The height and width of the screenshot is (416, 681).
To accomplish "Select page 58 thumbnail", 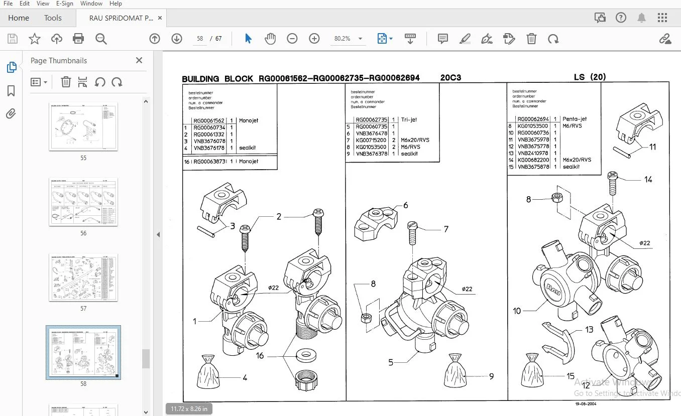I will (x=83, y=352).
